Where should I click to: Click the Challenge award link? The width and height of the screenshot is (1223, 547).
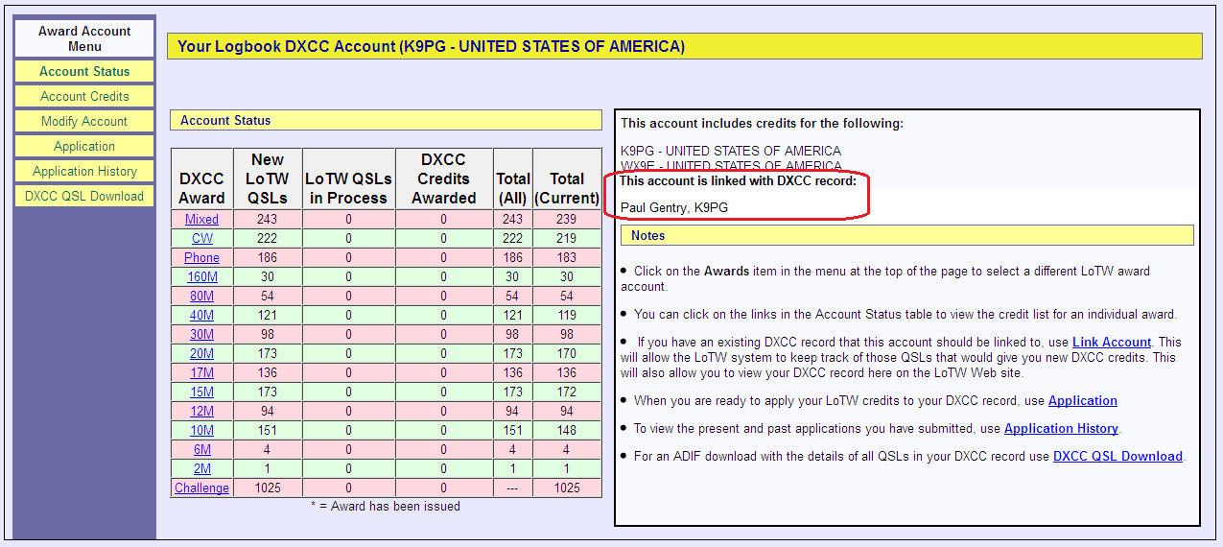pos(201,488)
